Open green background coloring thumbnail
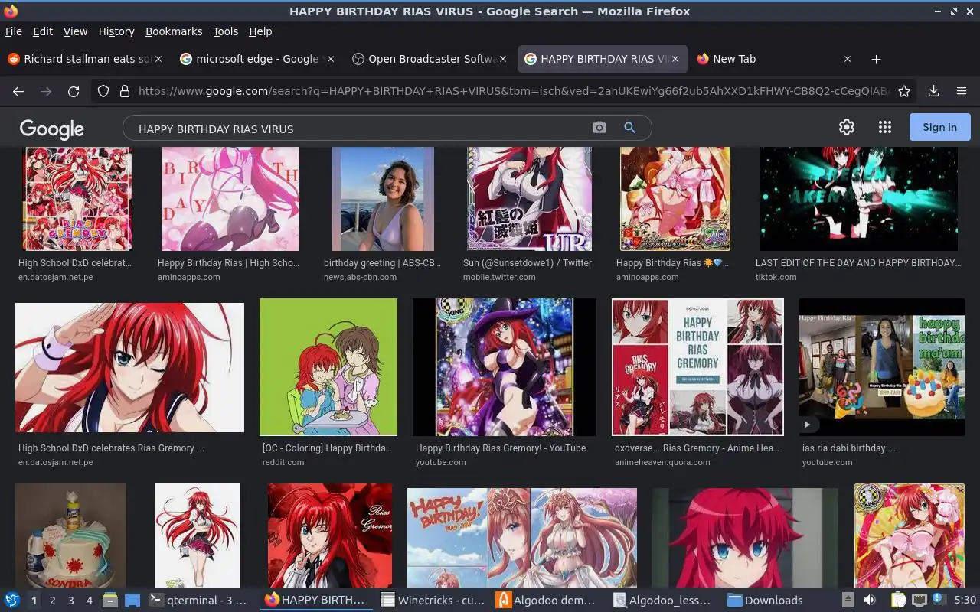The height and width of the screenshot is (612, 980). (x=328, y=367)
